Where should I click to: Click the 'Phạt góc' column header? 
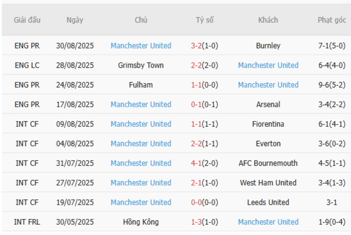[332, 20]
